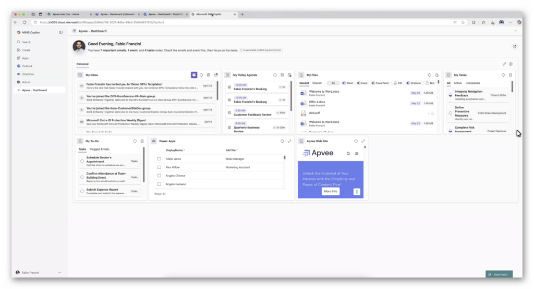Open the DisplayName column dropdown
534x289 pixels.
coord(175,150)
